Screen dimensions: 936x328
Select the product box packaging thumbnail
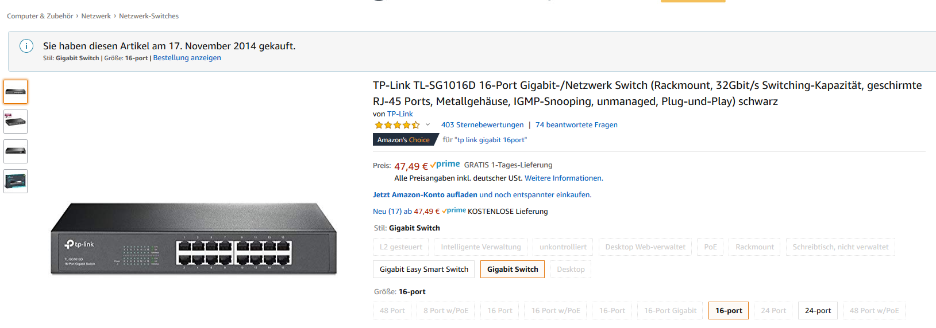(x=16, y=181)
